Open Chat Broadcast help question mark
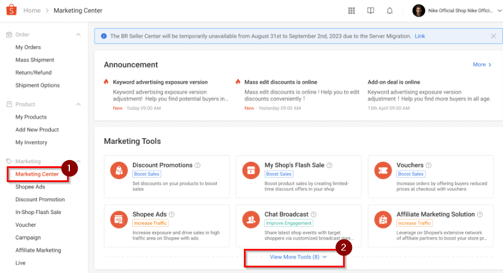 coord(313,215)
